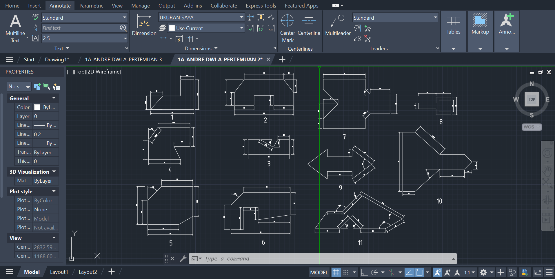The height and width of the screenshot is (279, 555).
Task: Click the white Use Current layer swatch
Action: (172, 28)
